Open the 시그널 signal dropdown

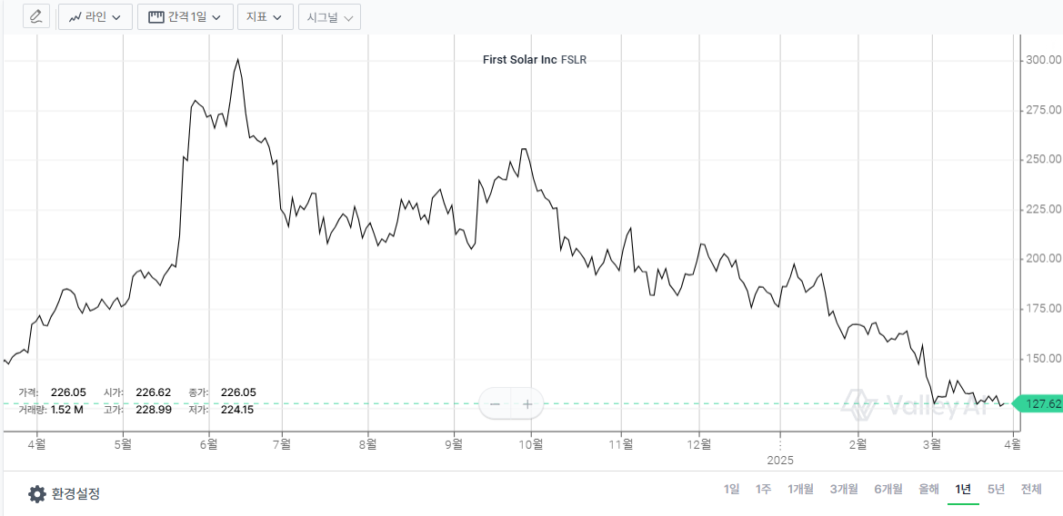pos(329,16)
